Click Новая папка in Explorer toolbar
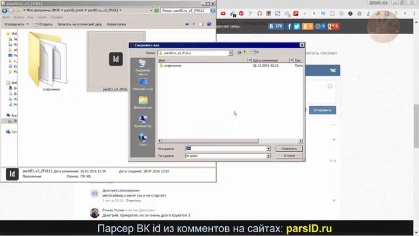This screenshot has height=236, width=419. click(x=117, y=24)
